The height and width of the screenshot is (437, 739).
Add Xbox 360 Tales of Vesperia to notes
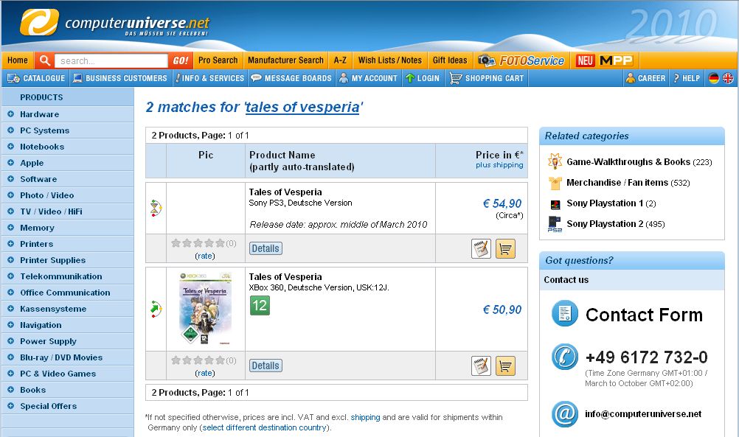click(481, 366)
